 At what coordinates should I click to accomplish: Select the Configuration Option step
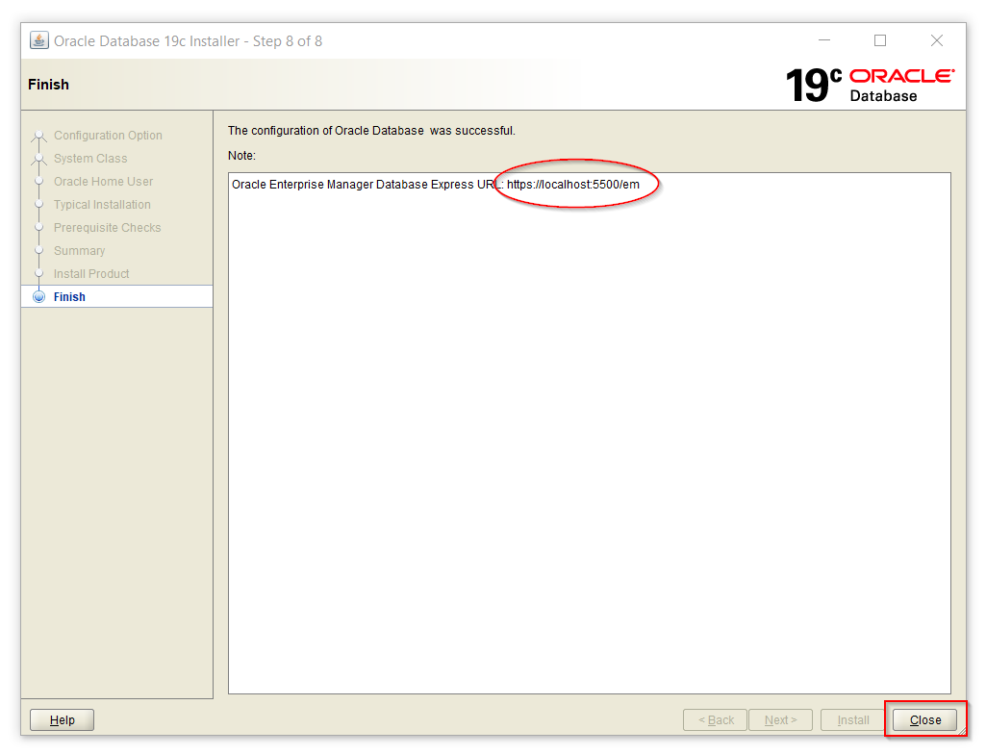[108, 136]
